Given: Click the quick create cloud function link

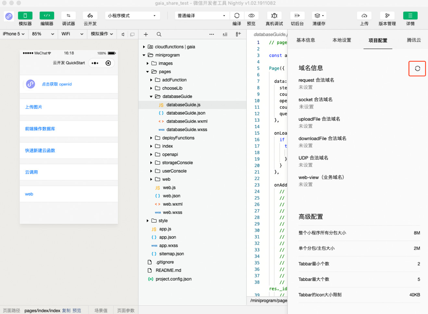Looking at the screenshot, I should click(x=40, y=151).
